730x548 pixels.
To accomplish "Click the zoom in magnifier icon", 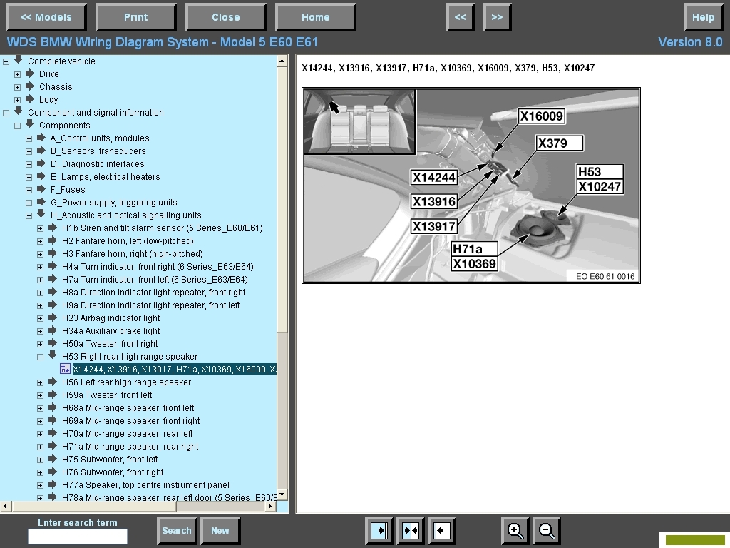I will [x=515, y=531].
